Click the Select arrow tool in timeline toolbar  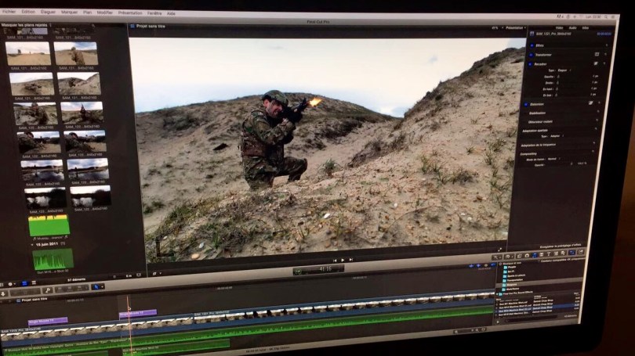[x=98, y=286]
